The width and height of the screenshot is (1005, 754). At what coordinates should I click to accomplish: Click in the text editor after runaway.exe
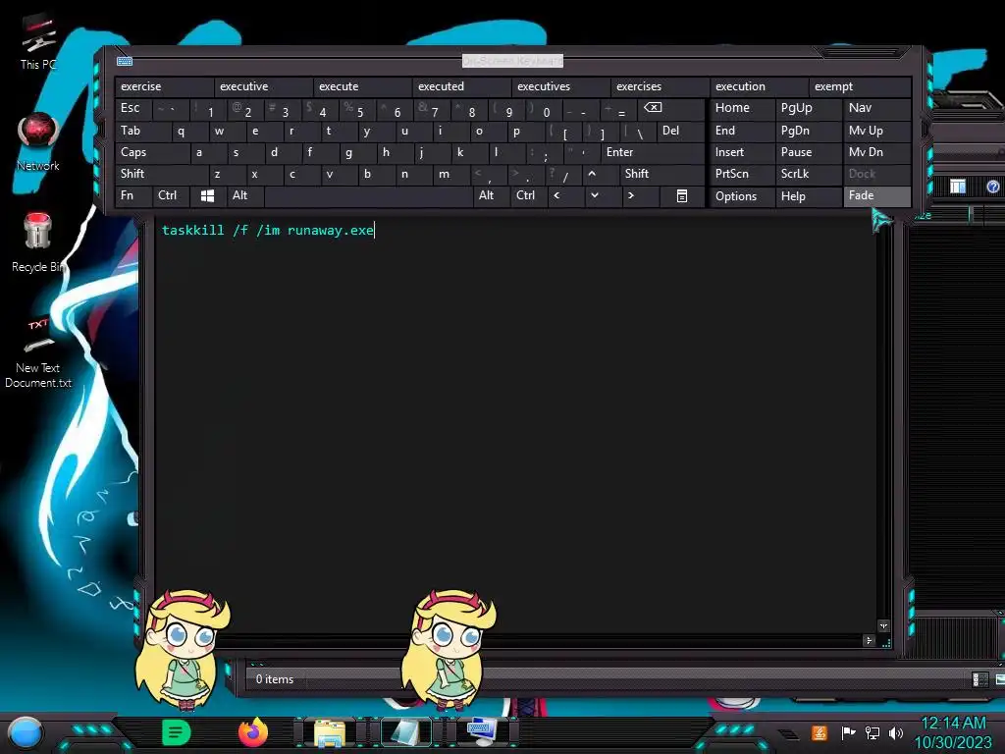point(375,231)
